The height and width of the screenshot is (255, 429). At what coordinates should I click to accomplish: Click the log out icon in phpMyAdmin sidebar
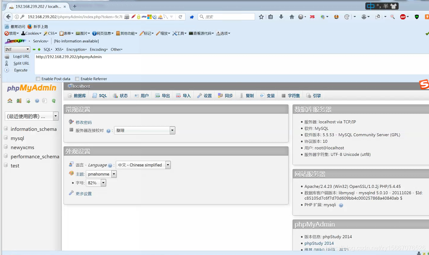point(18,101)
